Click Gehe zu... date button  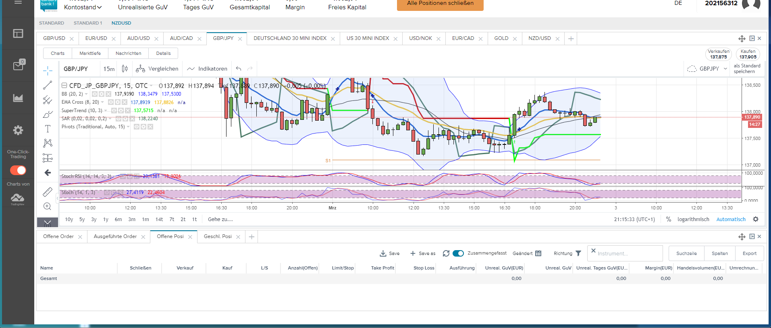pos(220,219)
